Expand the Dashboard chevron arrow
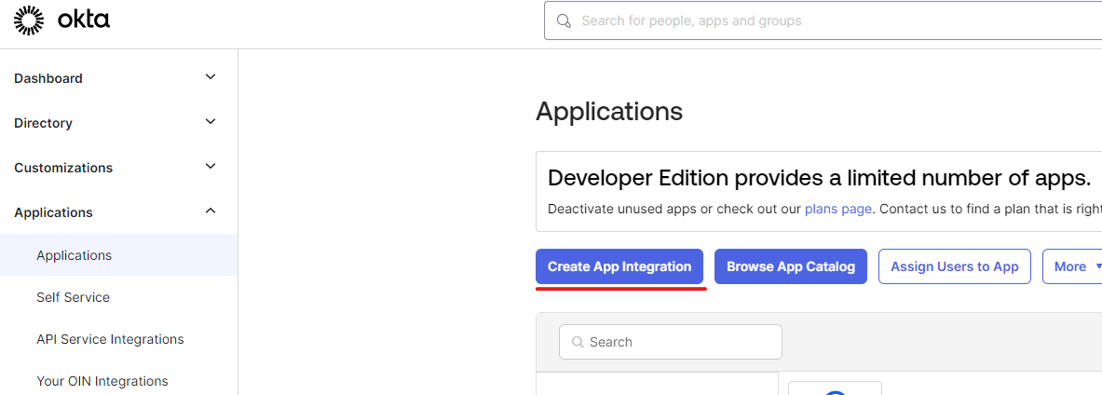Image resolution: width=1102 pixels, height=395 pixels. [211, 77]
